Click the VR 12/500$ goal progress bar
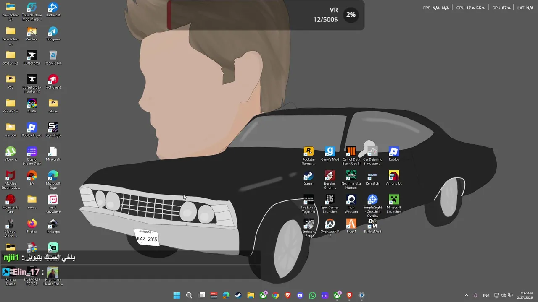The height and width of the screenshot is (302, 538). (x=266, y=15)
